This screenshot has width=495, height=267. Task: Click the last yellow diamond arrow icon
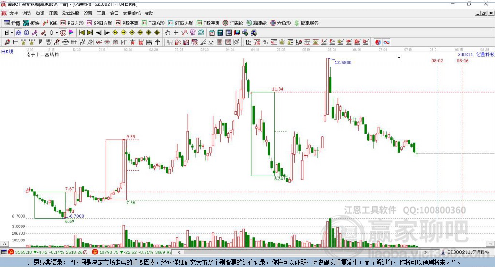point(157,33)
